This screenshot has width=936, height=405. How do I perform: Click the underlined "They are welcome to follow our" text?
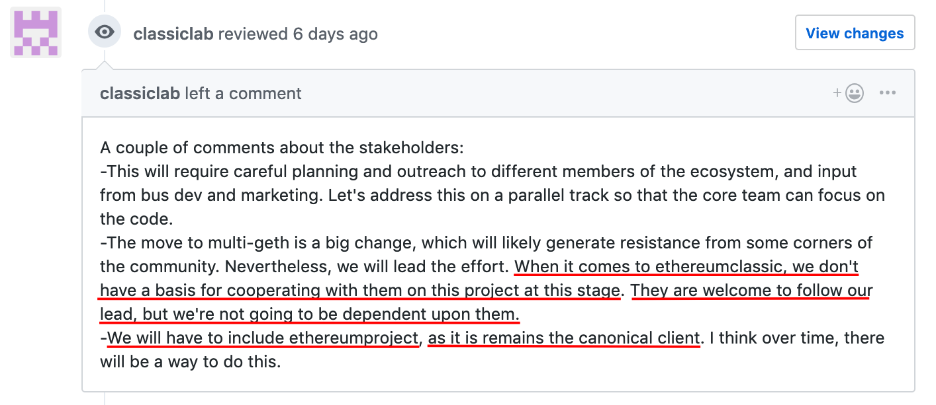[752, 291]
